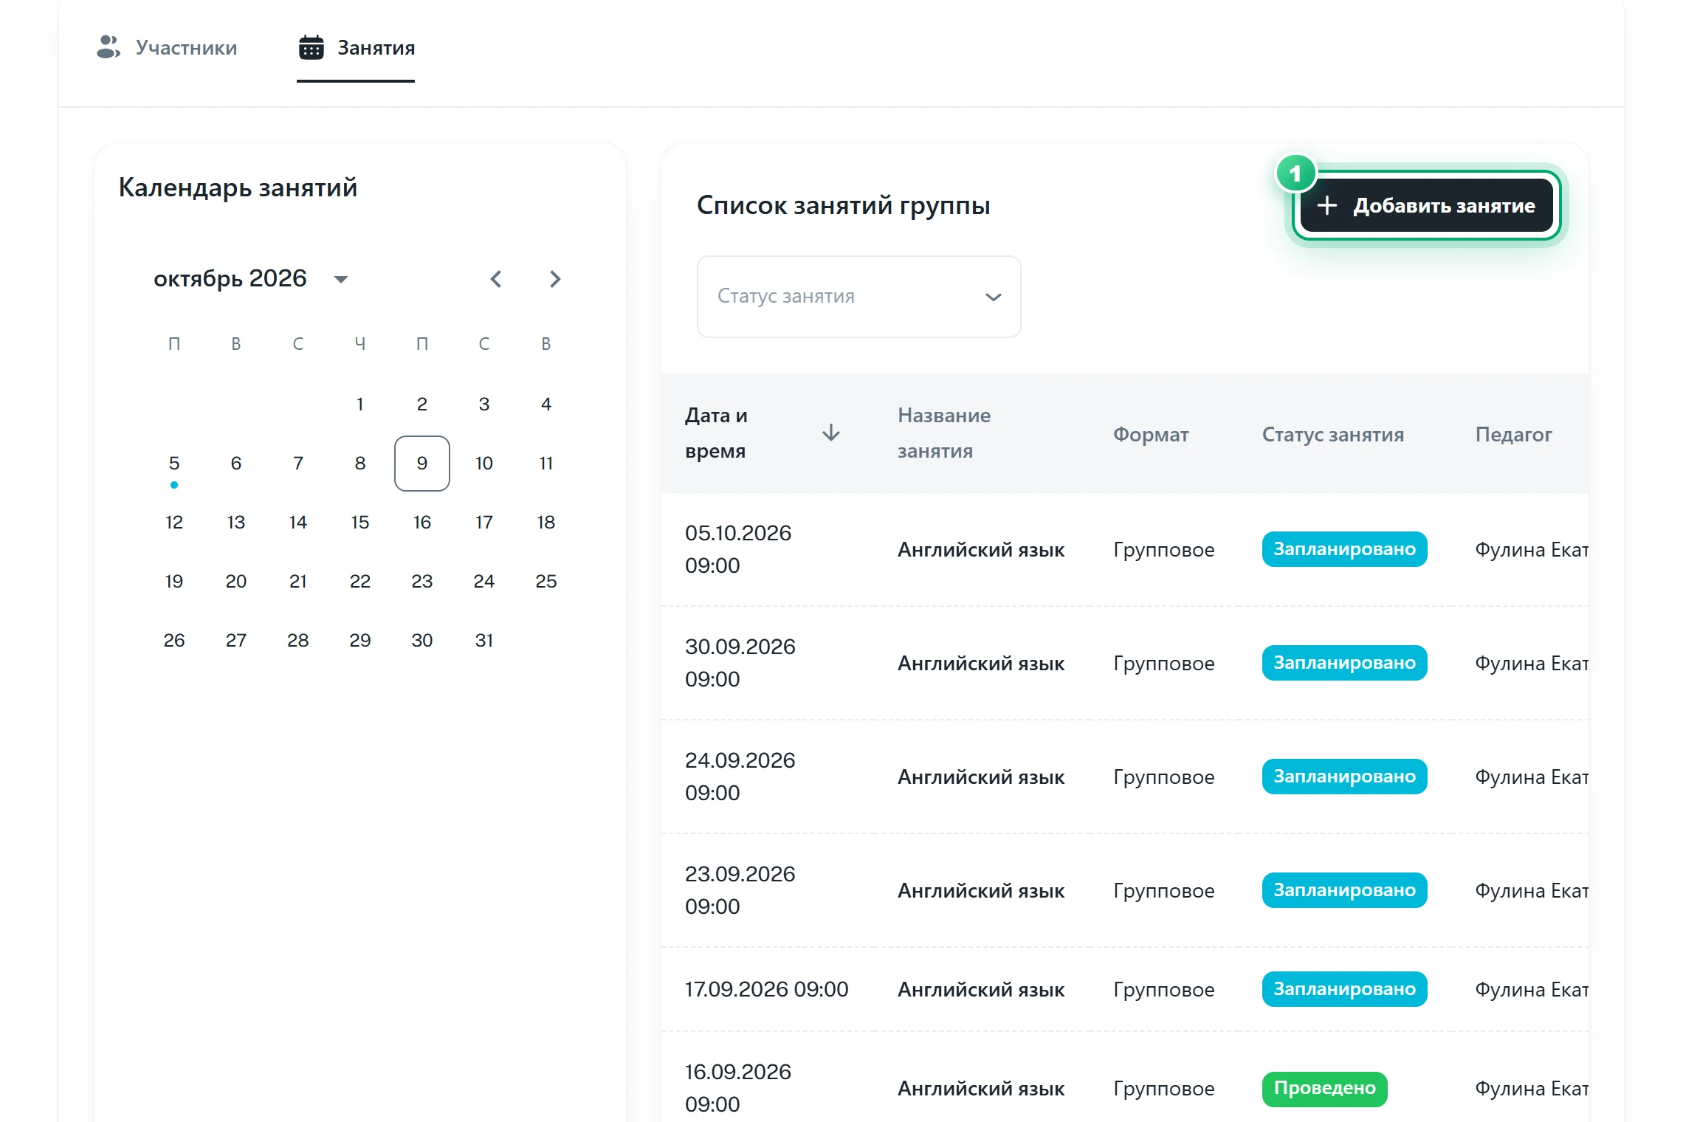Image resolution: width=1683 pixels, height=1122 pixels.
Task: Open the 24.09.2026 09:00 lesson row
Action: tap(1125, 777)
